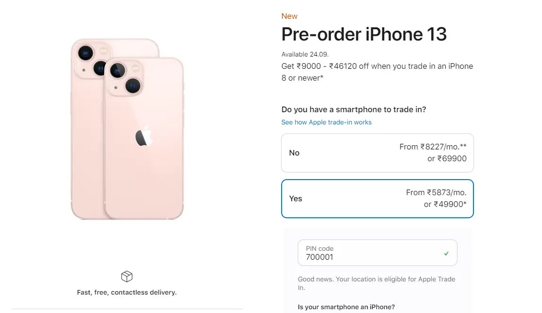Click "Do you have a smartphone to trade in?"
The image size is (542, 313).
click(x=353, y=109)
